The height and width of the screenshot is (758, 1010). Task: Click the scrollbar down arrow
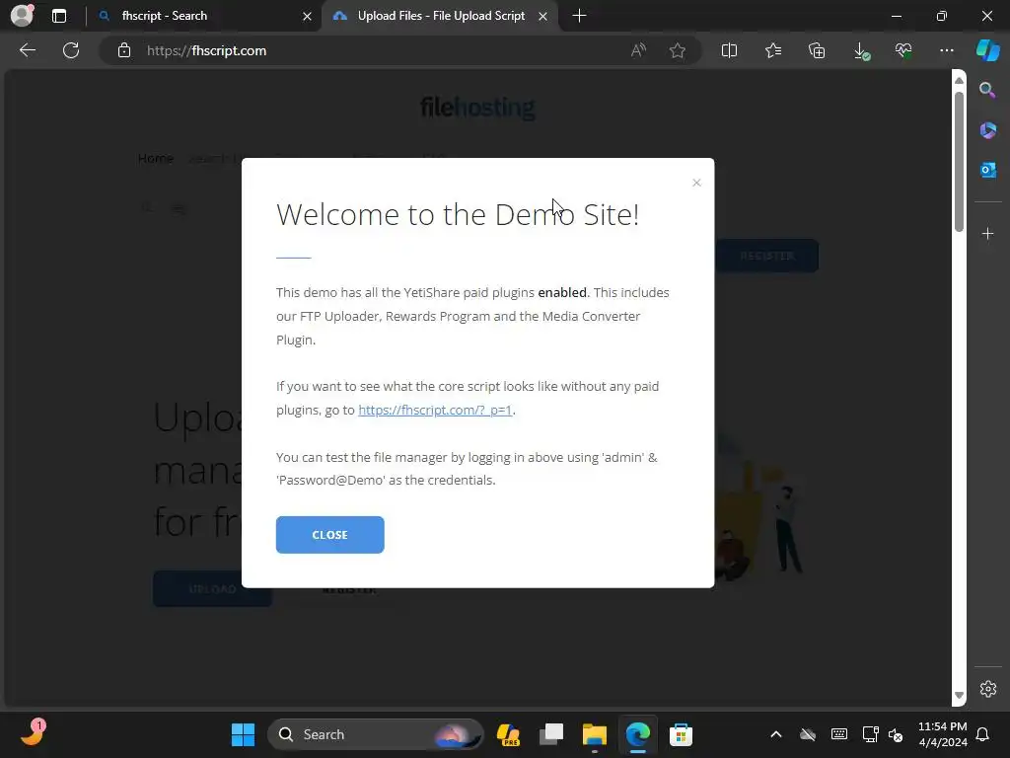click(x=959, y=695)
